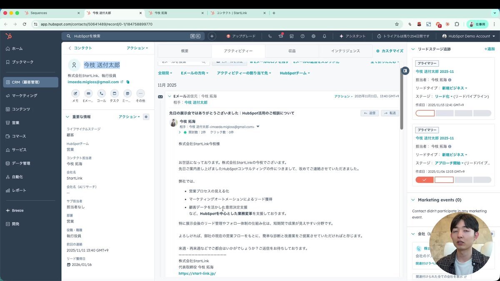Select the メモ (note) creation icon
The height and width of the screenshot is (281, 500).
tap(76, 93)
